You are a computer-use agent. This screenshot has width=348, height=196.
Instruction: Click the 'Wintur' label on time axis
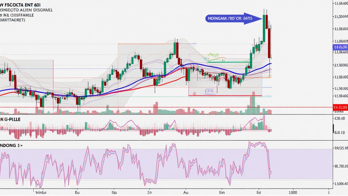(41, 192)
